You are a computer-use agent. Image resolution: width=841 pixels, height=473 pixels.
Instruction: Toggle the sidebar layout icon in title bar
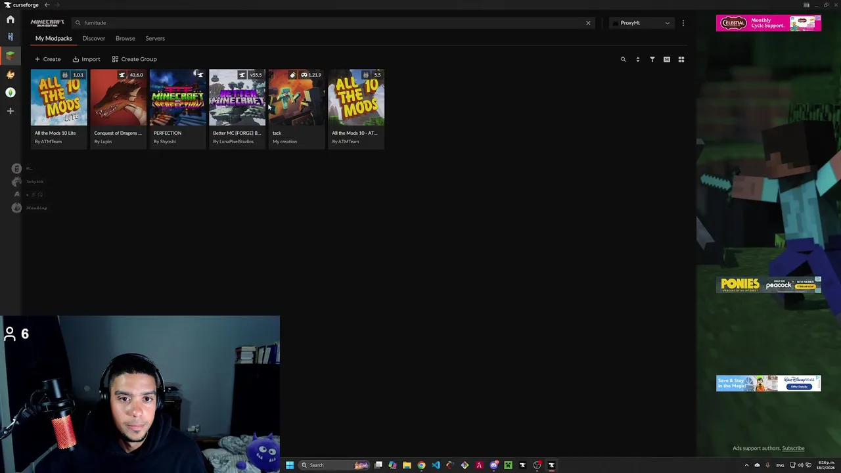tap(806, 5)
